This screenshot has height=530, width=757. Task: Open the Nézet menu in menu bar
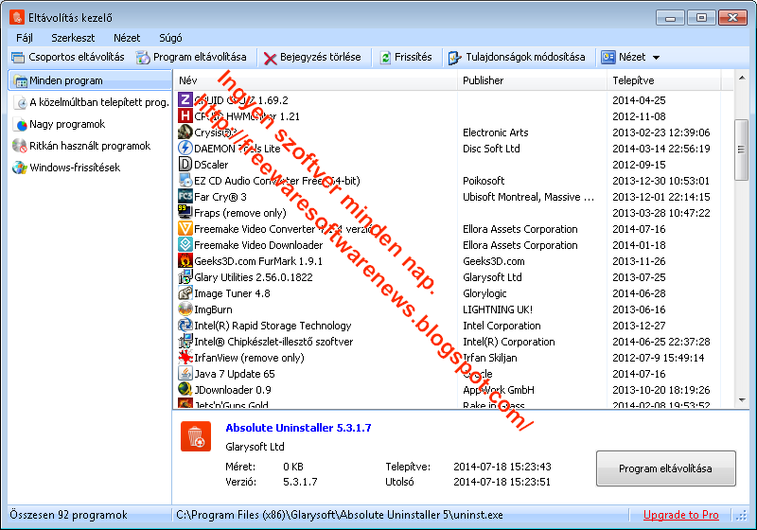tap(127, 38)
